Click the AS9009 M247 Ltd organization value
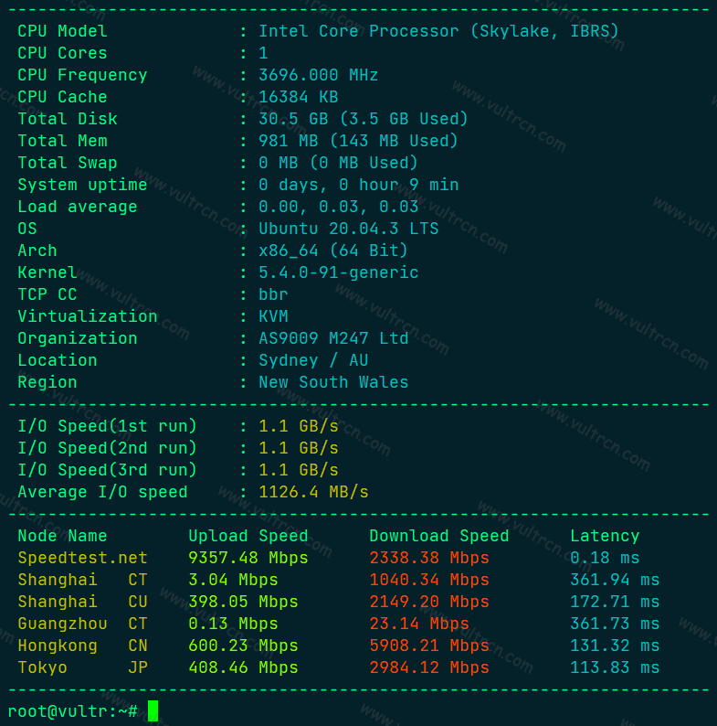717x726 pixels. click(x=333, y=338)
